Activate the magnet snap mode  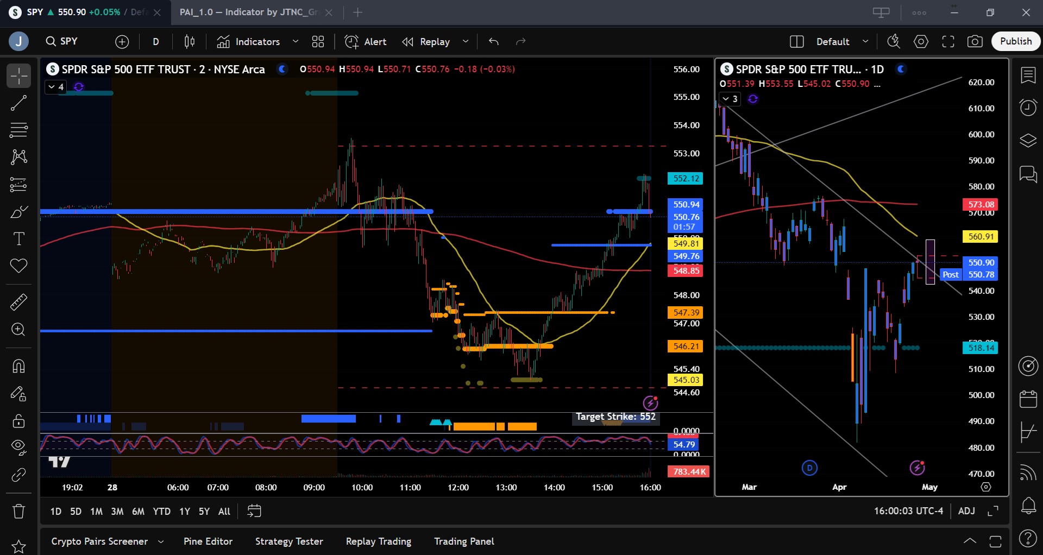18,367
